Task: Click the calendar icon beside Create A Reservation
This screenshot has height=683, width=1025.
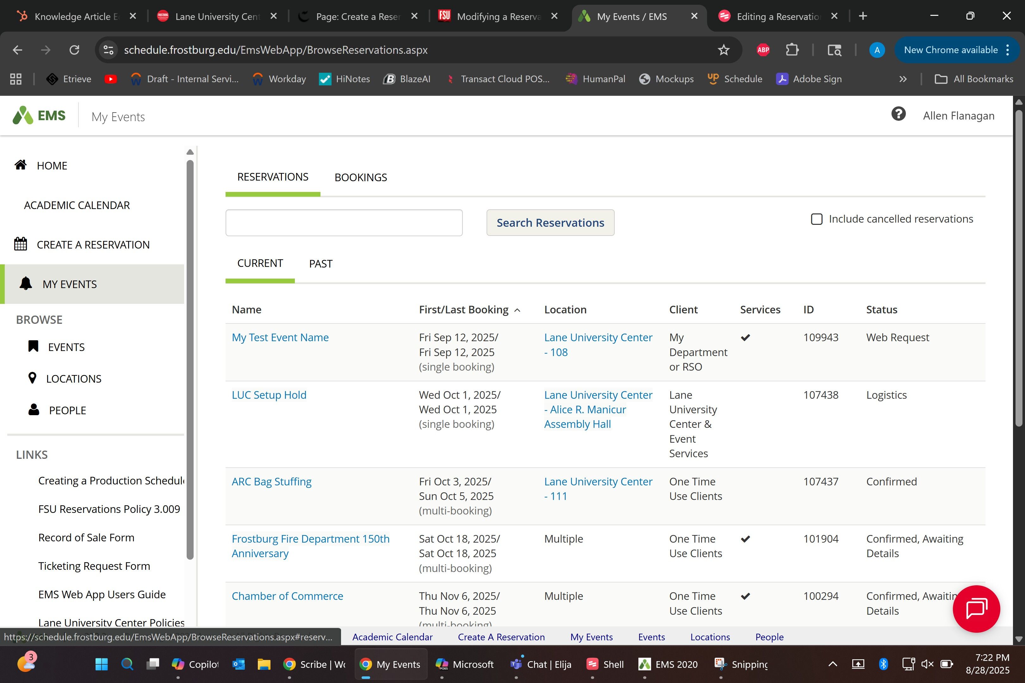Action: [21, 244]
